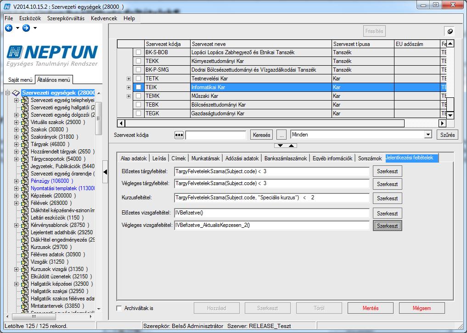Click the three-dot search field selector icon

179,135
